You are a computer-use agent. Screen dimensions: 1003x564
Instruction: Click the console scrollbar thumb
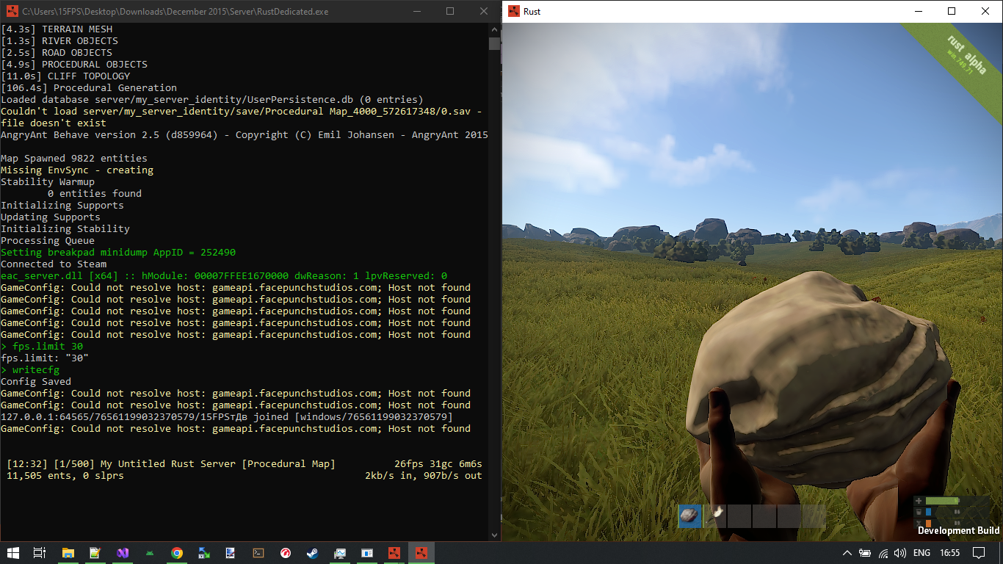click(x=494, y=43)
